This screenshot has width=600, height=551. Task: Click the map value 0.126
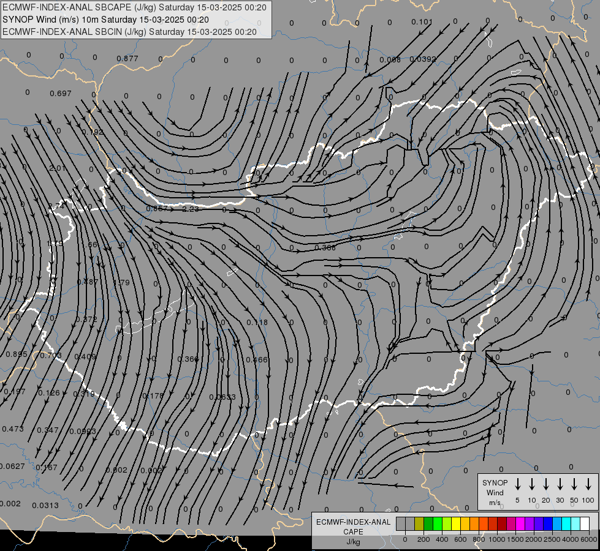(49, 392)
